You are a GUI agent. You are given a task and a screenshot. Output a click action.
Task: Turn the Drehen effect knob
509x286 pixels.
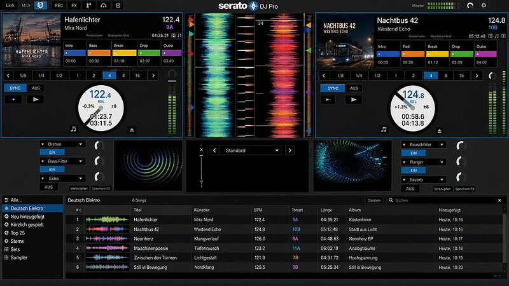(99, 146)
